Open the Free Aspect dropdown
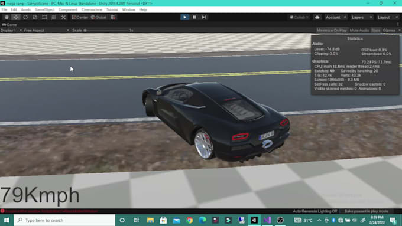 click(46, 30)
